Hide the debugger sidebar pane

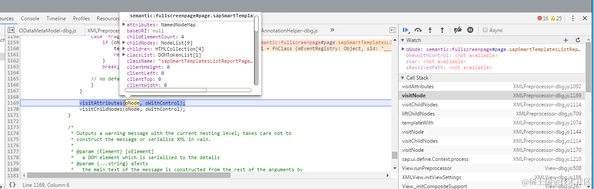[x=393, y=30]
